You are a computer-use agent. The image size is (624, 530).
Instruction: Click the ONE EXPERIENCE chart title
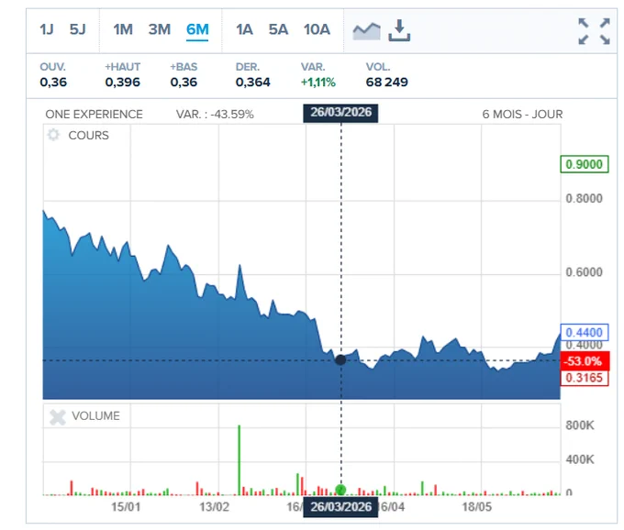pos(94,115)
